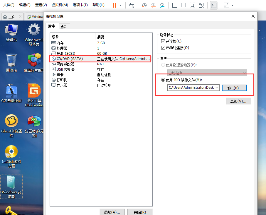Expand the ISO image file path dropdown
This screenshot has width=266, height=215.
[217, 88]
